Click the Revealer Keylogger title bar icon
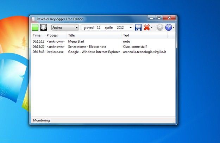This screenshot has width=220, height=143. pos(33,19)
